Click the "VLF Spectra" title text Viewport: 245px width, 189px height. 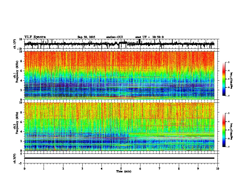(35, 37)
